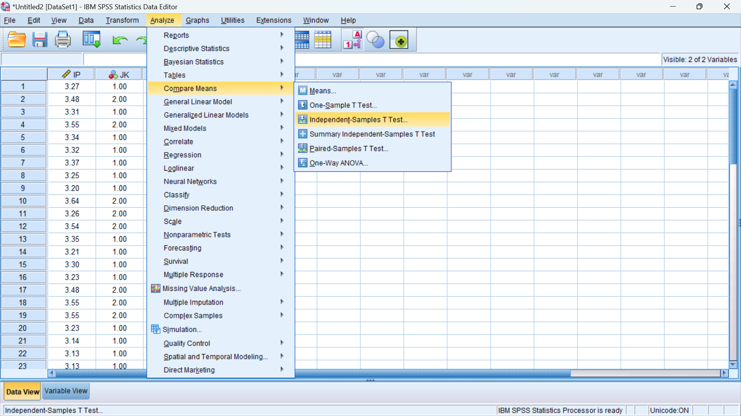741x416 pixels.
Task: Select row header 17
Action: pyautogui.click(x=23, y=290)
